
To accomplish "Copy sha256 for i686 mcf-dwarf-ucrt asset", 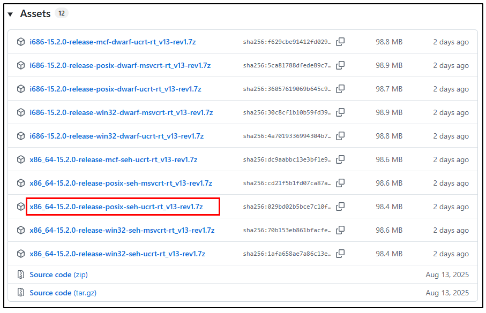I will click(x=340, y=42).
